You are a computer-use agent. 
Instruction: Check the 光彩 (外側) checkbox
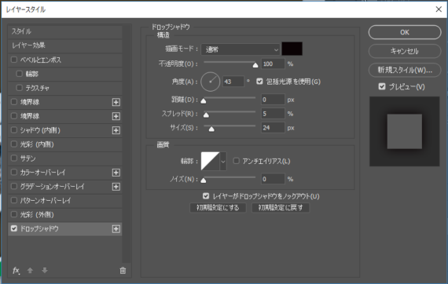click(13, 214)
